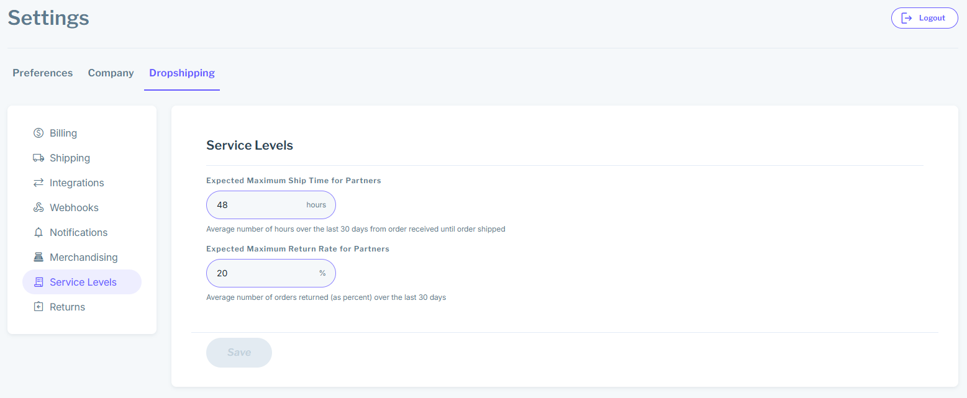Go to Webhooks settings section
The image size is (967, 398).
pyautogui.click(x=74, y=207)
